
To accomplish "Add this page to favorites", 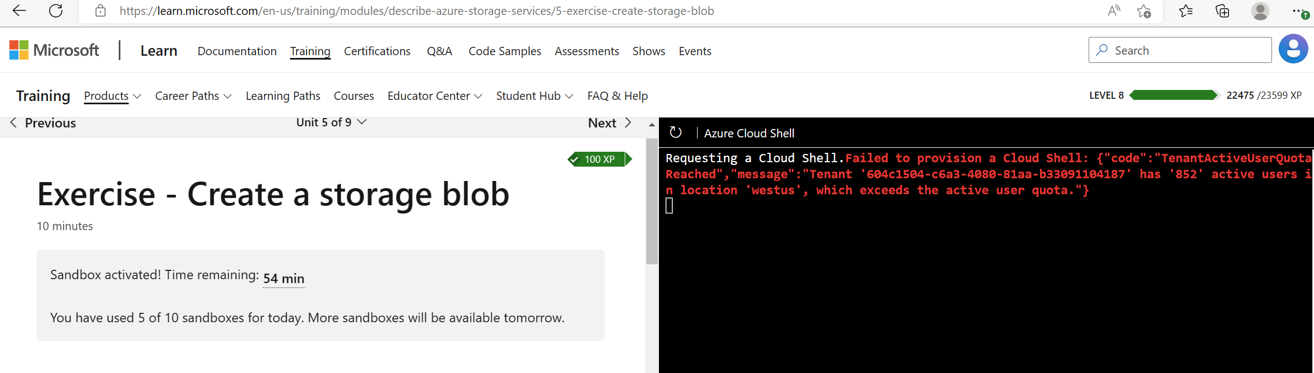I will [1144, 11].
